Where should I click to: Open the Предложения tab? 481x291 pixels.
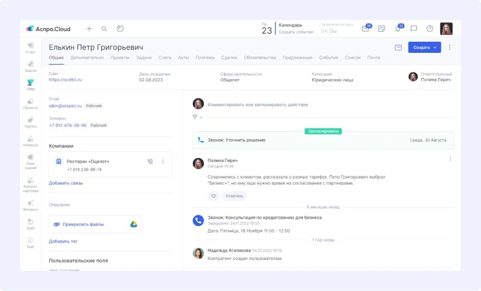pos(297,58)
